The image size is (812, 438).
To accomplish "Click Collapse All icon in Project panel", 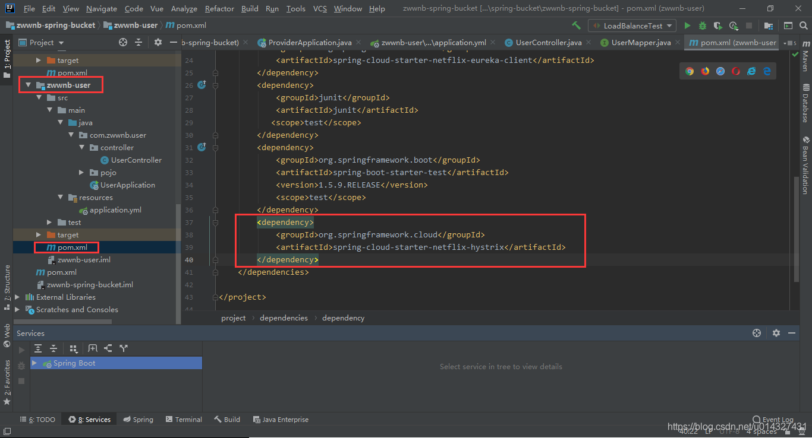I will pos(139,42).
